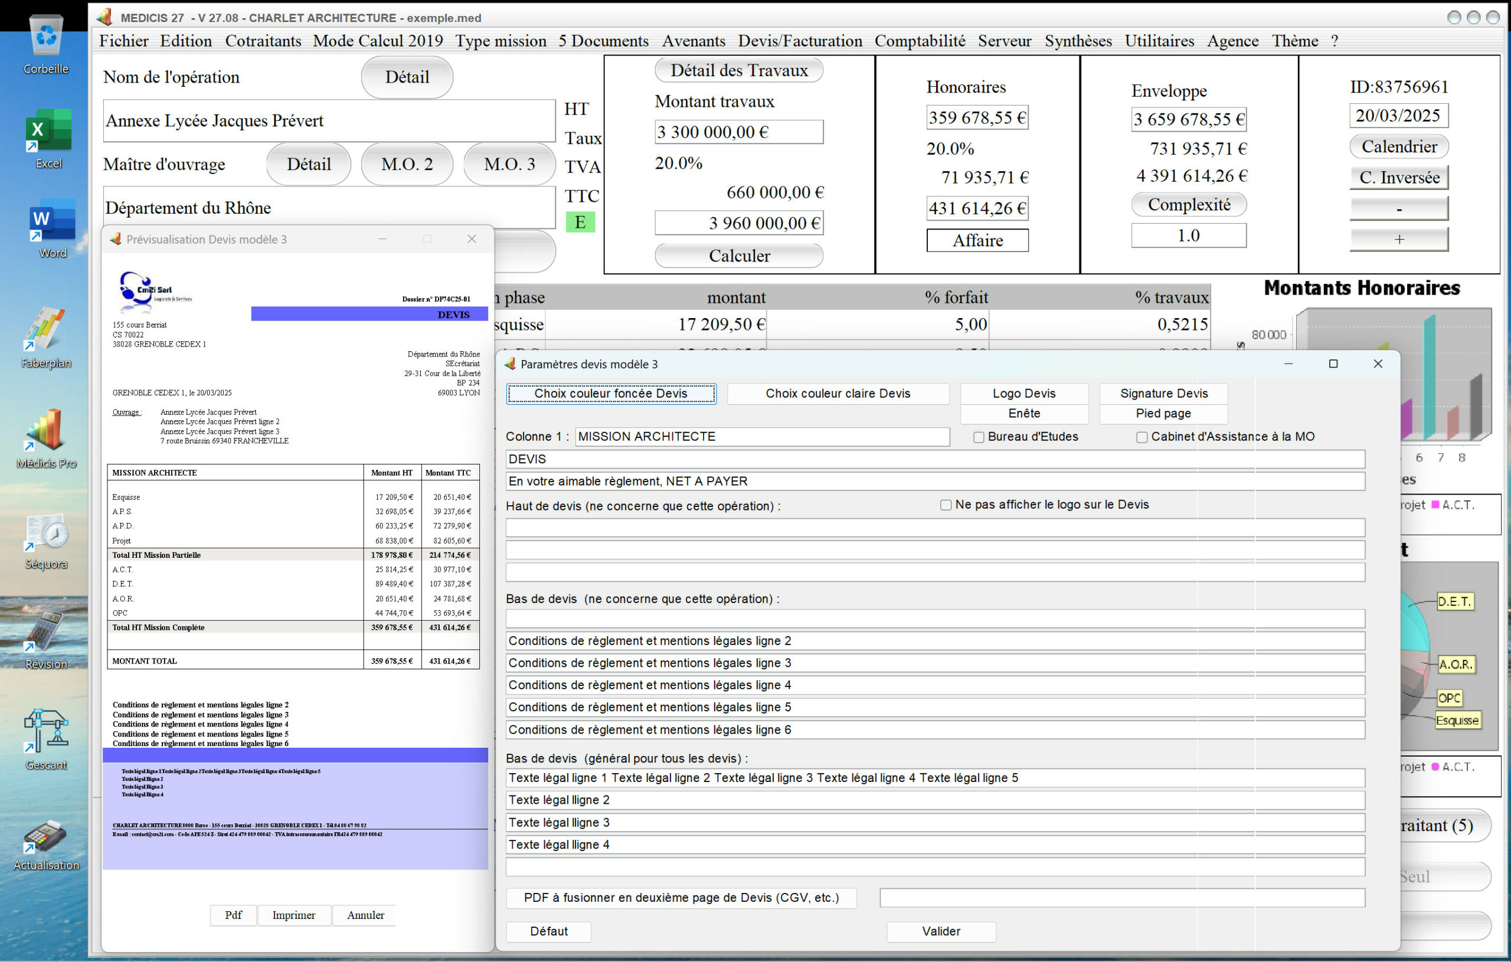Click the green E indicator box

pyautogui.click(x=580, y=222)
